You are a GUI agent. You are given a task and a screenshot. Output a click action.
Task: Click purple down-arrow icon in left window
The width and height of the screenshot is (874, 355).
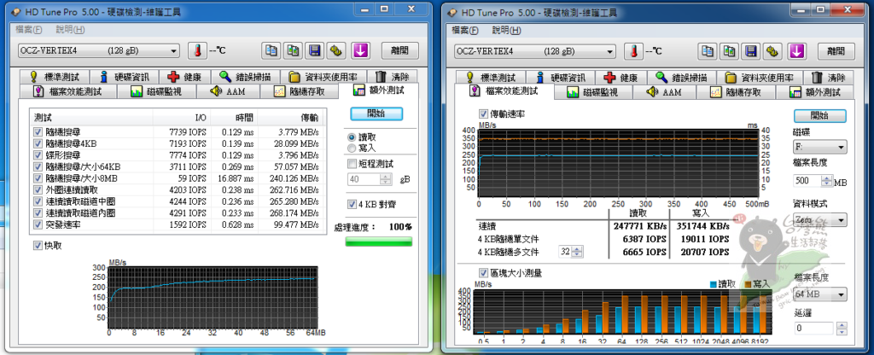click(361, 50)
